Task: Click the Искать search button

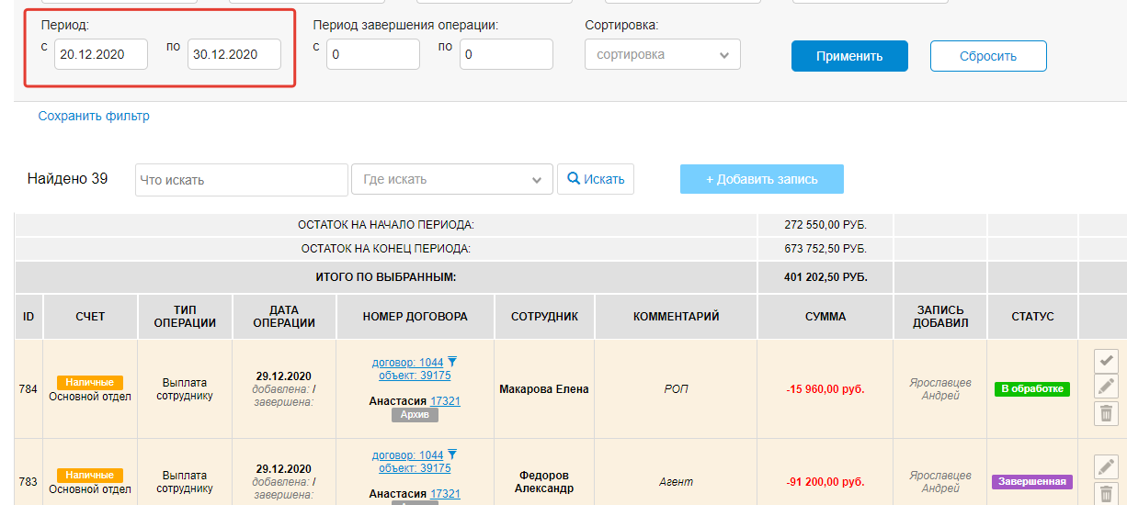Action: coord(595,180)
